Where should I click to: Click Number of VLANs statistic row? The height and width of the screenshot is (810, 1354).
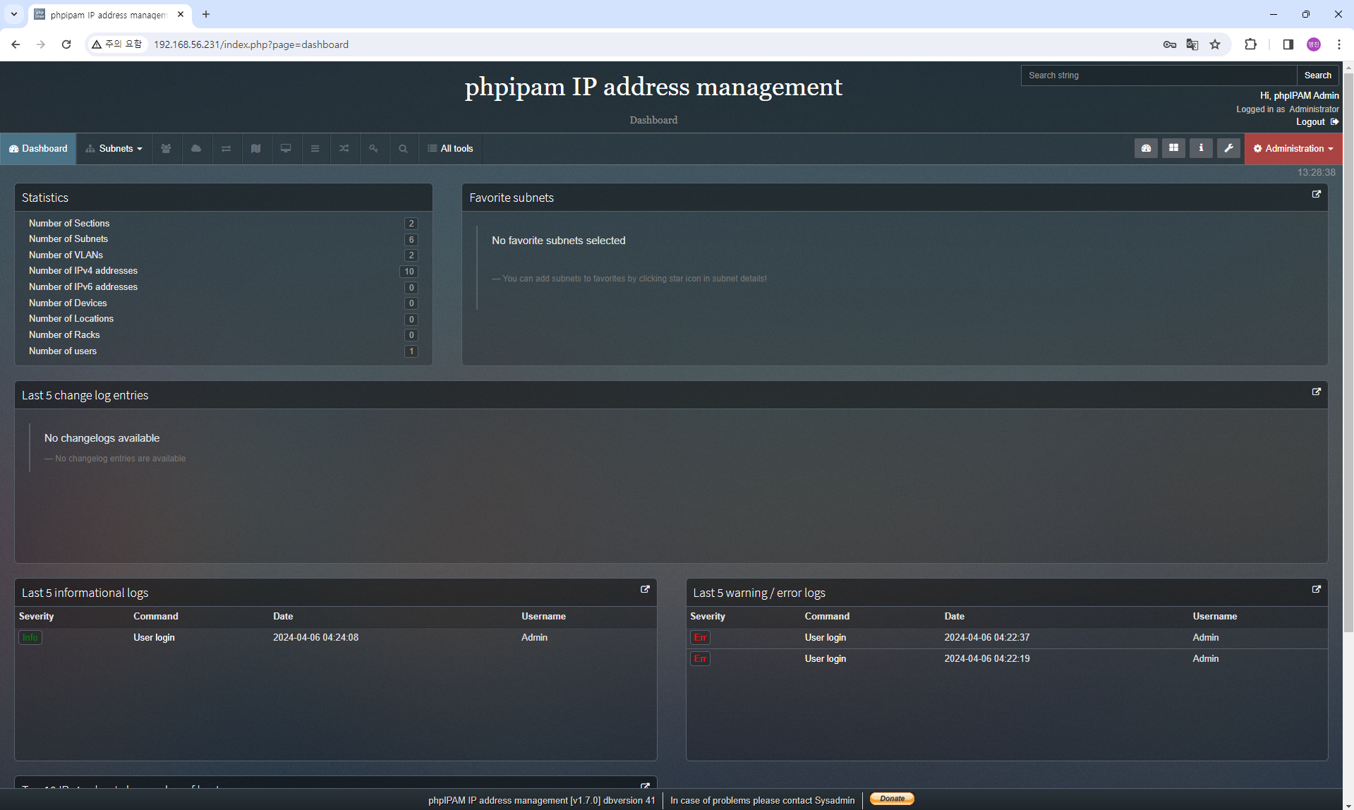[x=223, y=255]
